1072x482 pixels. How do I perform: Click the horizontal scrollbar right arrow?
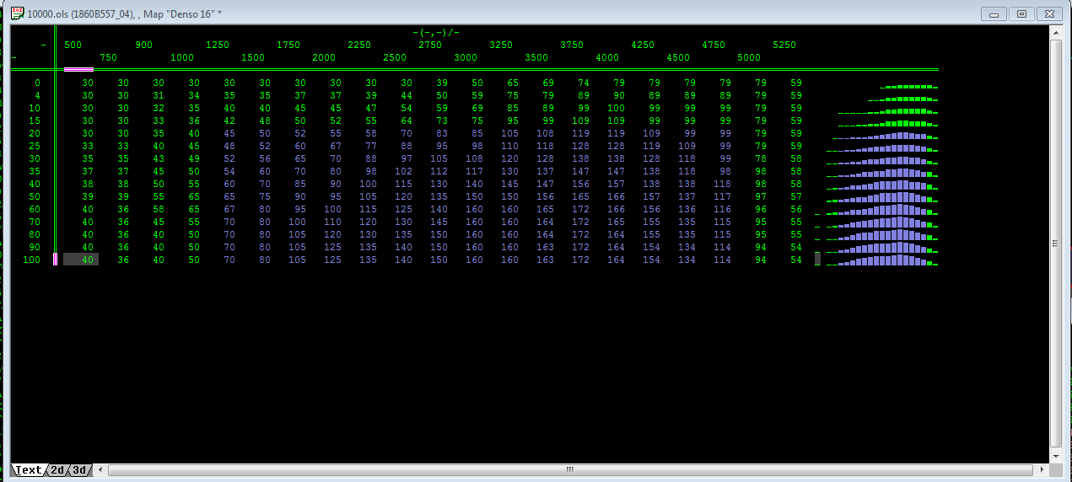coord(1042,469)
